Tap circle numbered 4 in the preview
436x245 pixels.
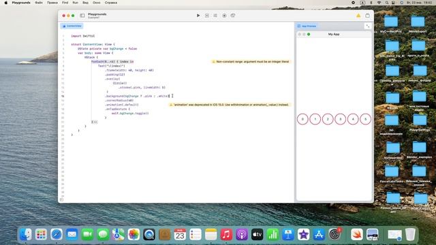353,119
